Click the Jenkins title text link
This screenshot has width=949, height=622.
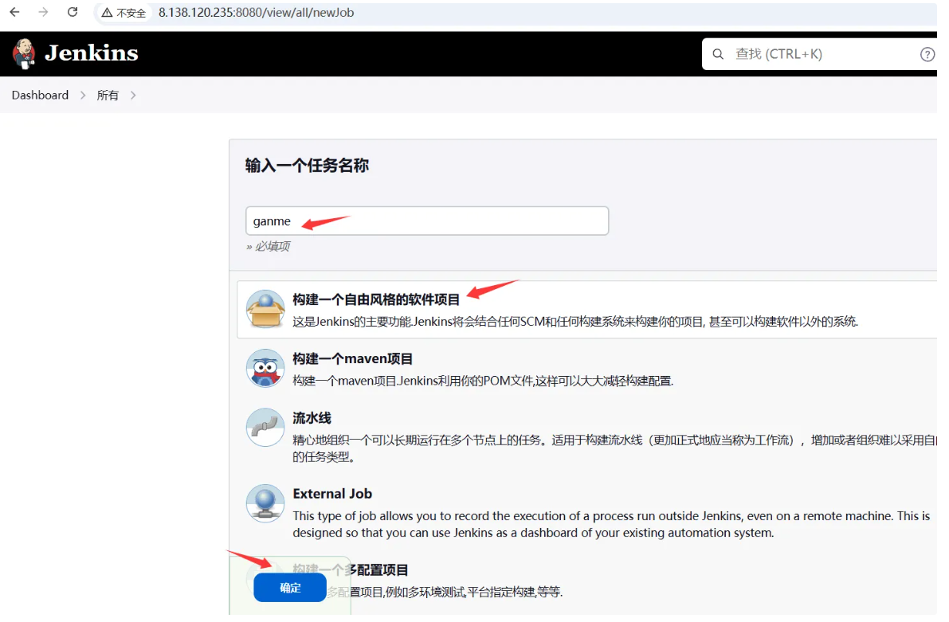tap(92, 53)
